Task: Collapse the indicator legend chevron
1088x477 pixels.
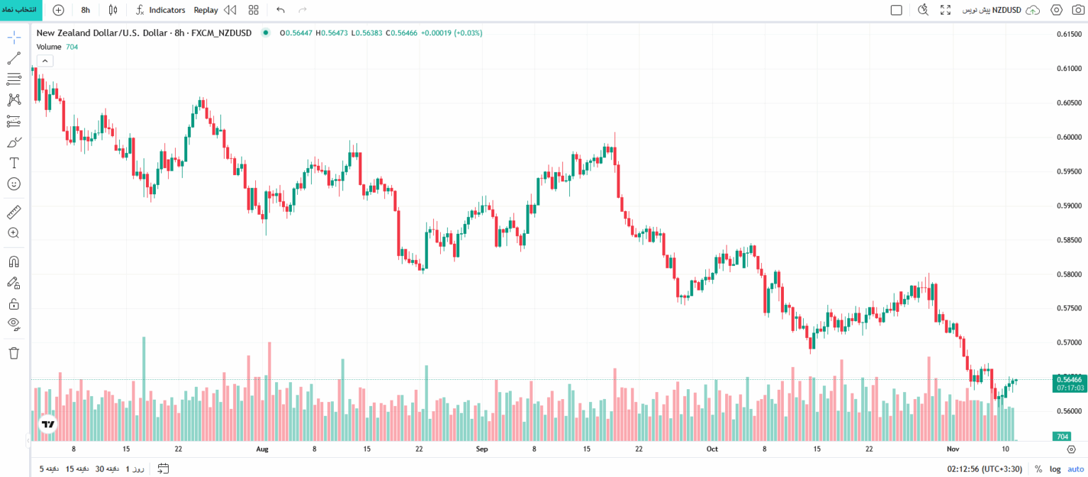Action: pyautogui.click(x=45, y=61)
